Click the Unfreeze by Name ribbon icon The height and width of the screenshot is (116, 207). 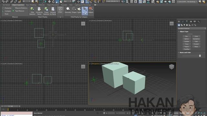53,11
